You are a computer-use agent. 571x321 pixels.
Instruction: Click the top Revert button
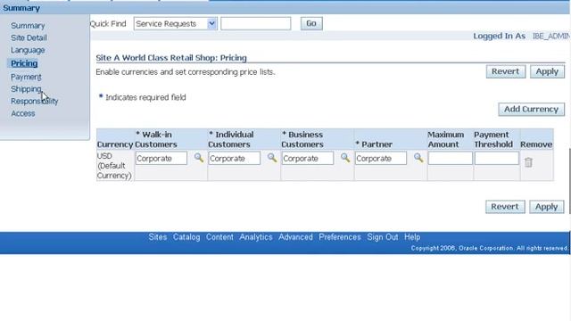[506, 71]
